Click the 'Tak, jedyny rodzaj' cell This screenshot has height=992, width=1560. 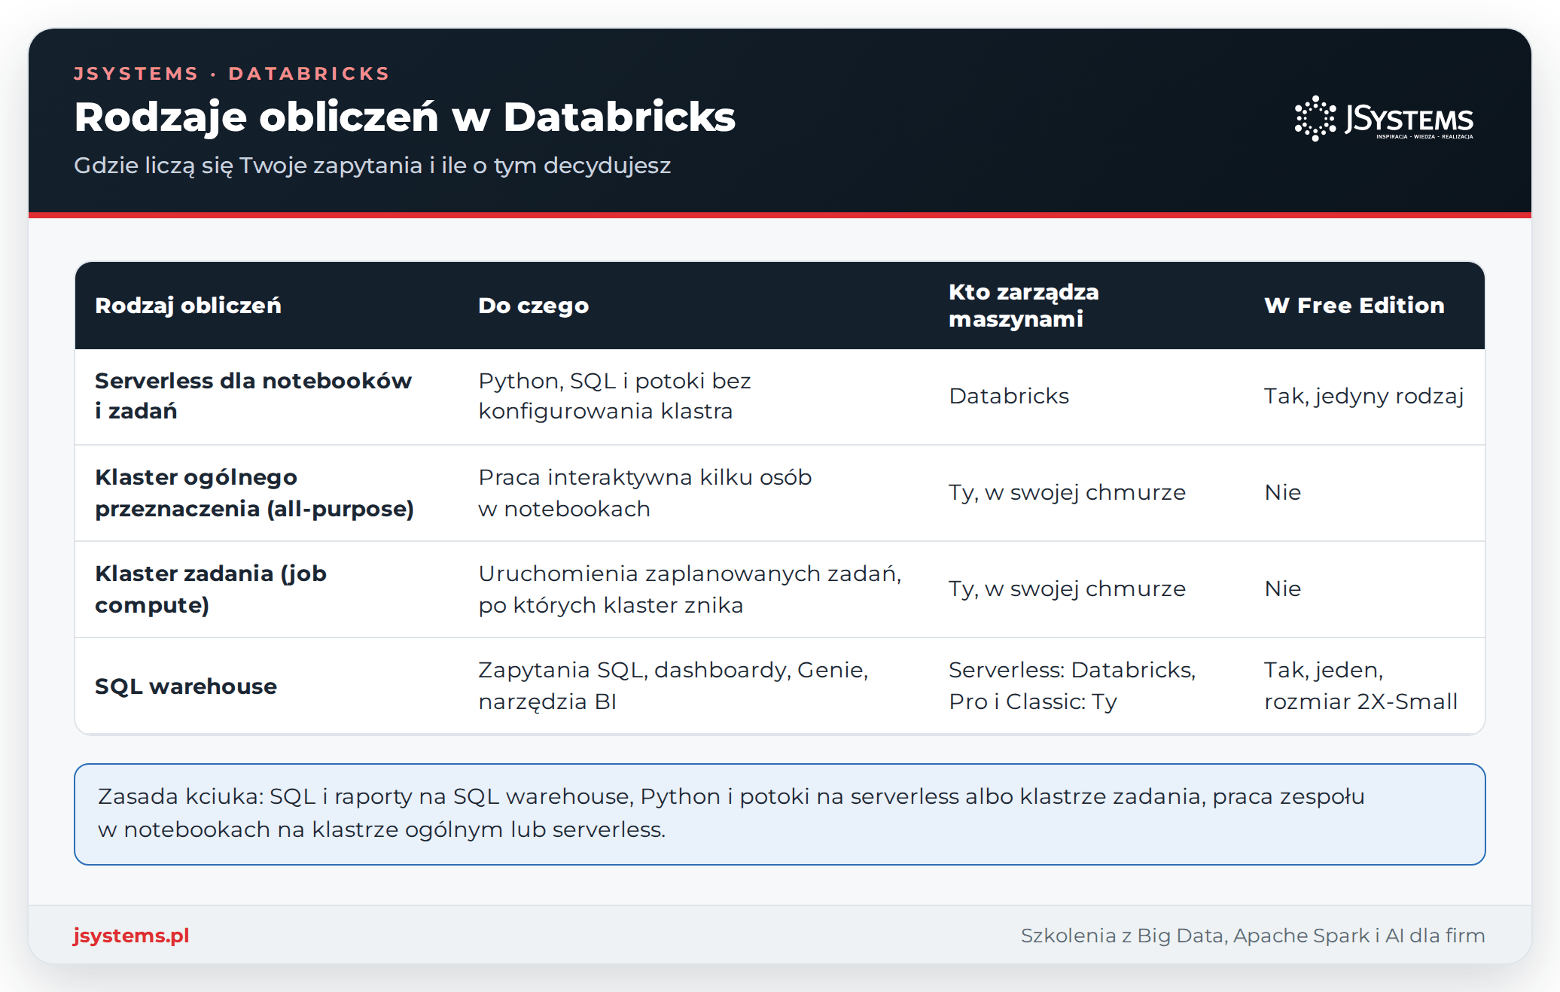[x=1363, y=396]
